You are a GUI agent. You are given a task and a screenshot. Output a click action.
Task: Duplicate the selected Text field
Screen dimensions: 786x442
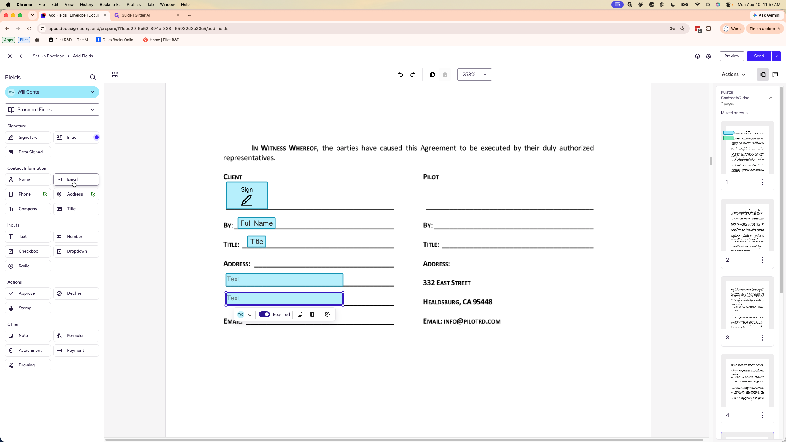300,314
